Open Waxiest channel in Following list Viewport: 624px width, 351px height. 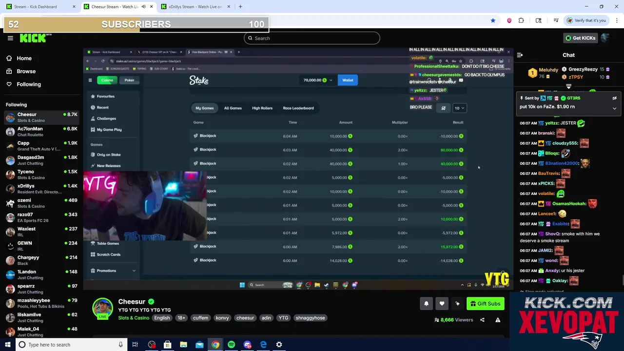pos(41,232)
